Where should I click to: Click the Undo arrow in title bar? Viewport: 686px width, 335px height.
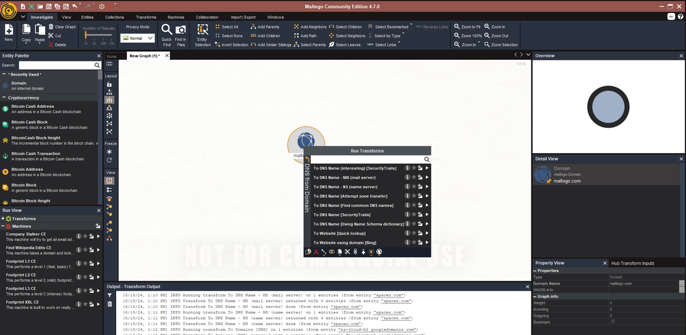[x=75, y=6]
